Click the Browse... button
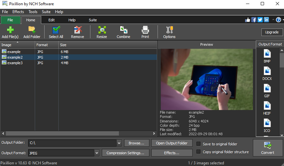Image resolution: width=284 pixels, height=166 pixels. click(137, 143)
